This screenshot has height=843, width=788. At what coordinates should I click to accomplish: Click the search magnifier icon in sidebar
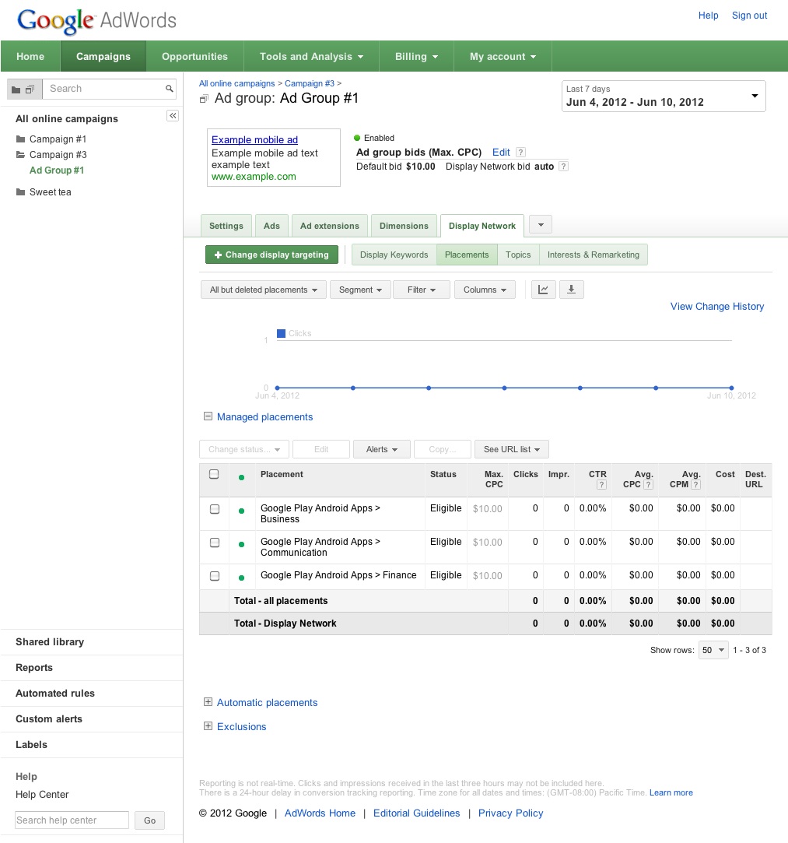click(169, 89)
